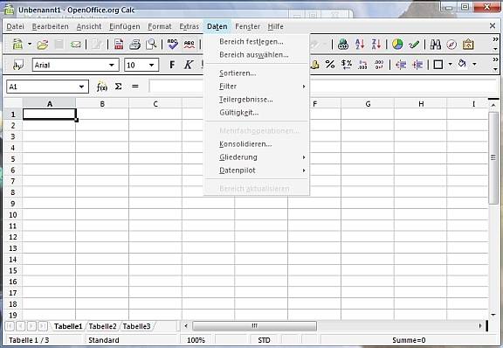
Task: Open the background color paint bucket
Action: point(462,64)
